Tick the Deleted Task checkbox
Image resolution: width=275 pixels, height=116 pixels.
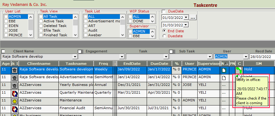(x=41, y=26)
